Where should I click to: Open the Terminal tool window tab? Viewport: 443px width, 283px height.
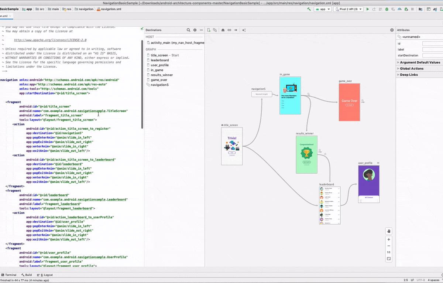pos(8,275)
